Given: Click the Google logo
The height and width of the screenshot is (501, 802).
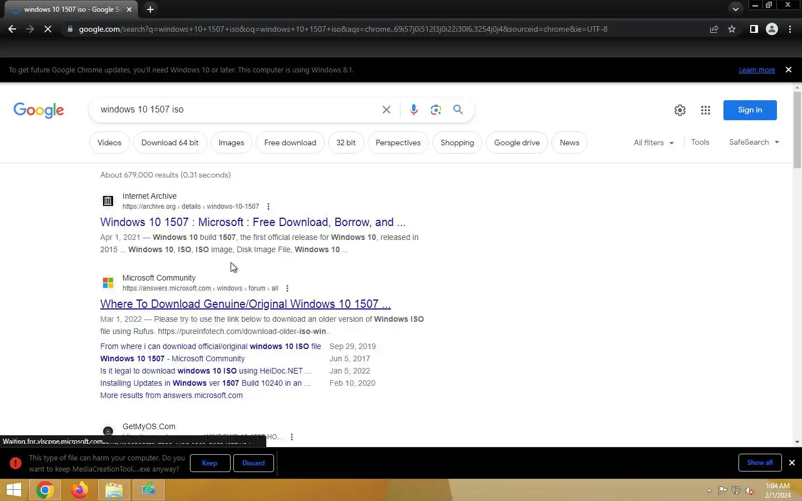Looking at the screenshot, I should click(38, 110).
